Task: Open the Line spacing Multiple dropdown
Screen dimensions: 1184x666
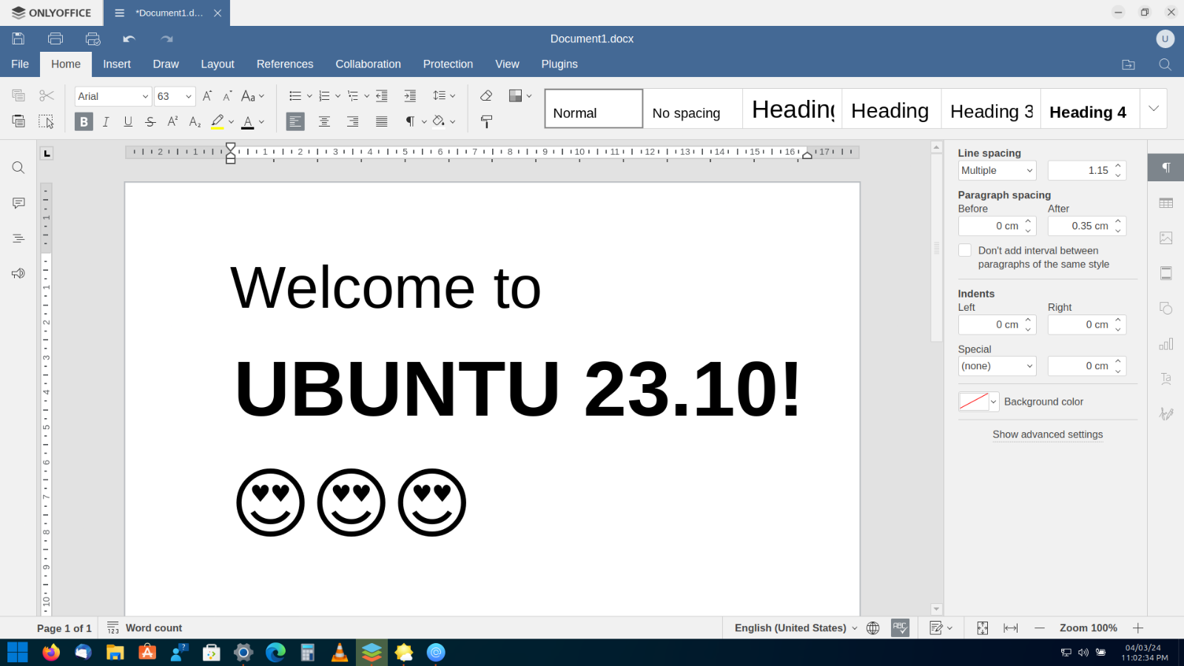Action: [997, 170]
